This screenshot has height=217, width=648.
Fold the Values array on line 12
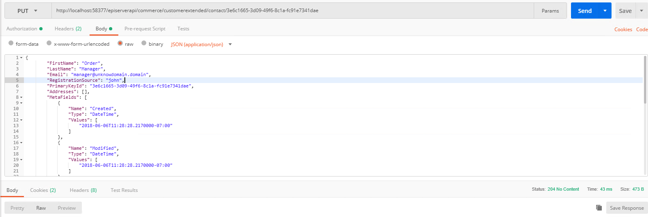[21, 120]
